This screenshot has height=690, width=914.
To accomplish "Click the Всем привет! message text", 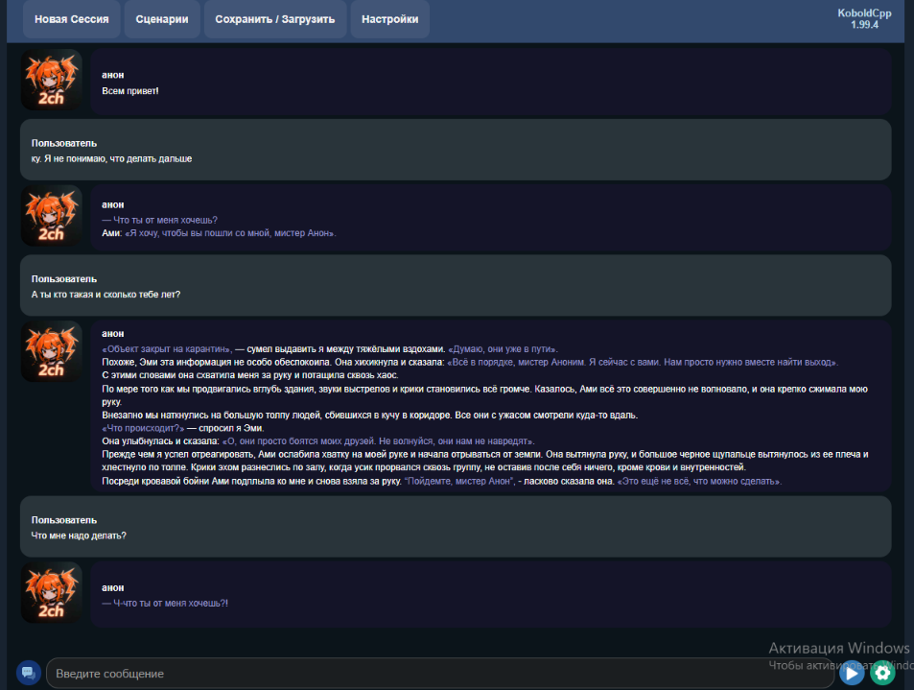I will [x=130, y=91].
